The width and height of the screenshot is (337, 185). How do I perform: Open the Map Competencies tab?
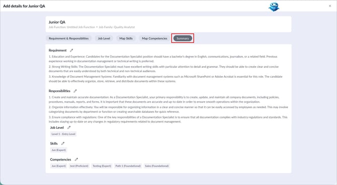tap(154, 38)
